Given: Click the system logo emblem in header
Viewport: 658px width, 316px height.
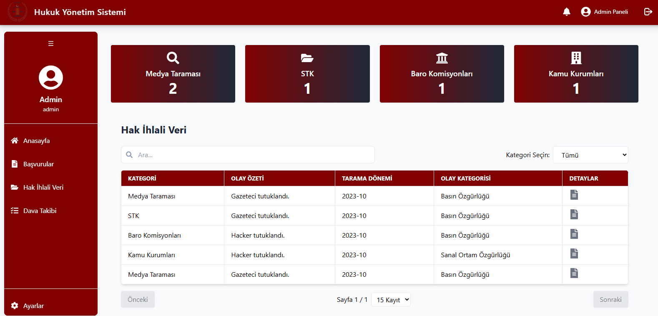Looking at the screenshot, I should [x=18, y=12].
